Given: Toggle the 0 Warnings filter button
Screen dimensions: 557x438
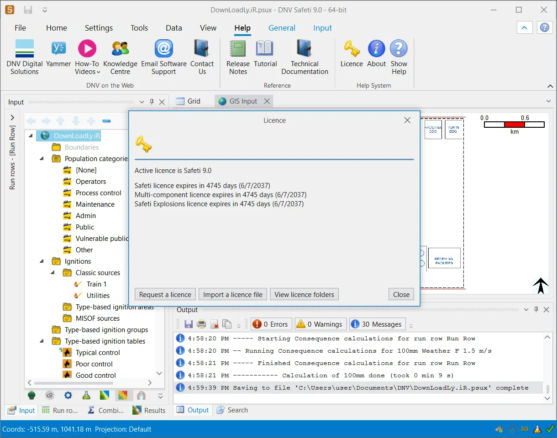Looking at the screenshot, I should [320, 324].
